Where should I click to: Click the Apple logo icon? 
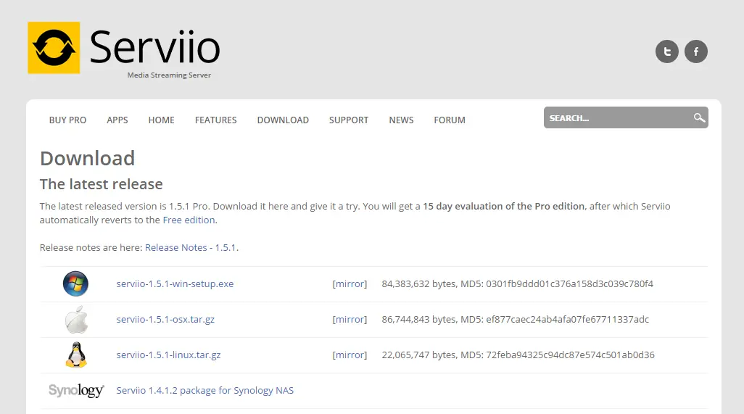tap(76, 319)
